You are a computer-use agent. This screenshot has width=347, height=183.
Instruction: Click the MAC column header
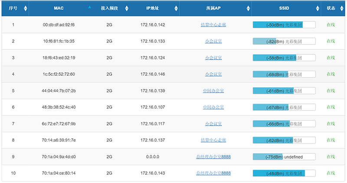(x=59, y=8)
